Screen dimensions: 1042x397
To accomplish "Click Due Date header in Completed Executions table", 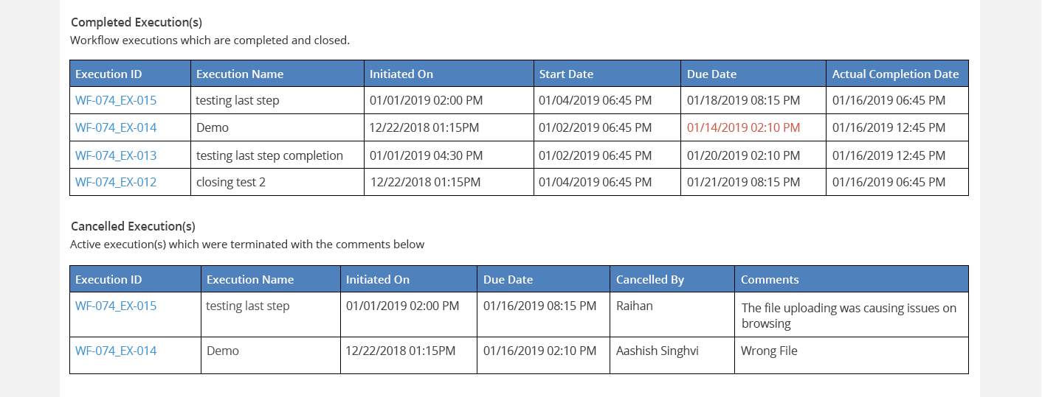I will (711, 74).
